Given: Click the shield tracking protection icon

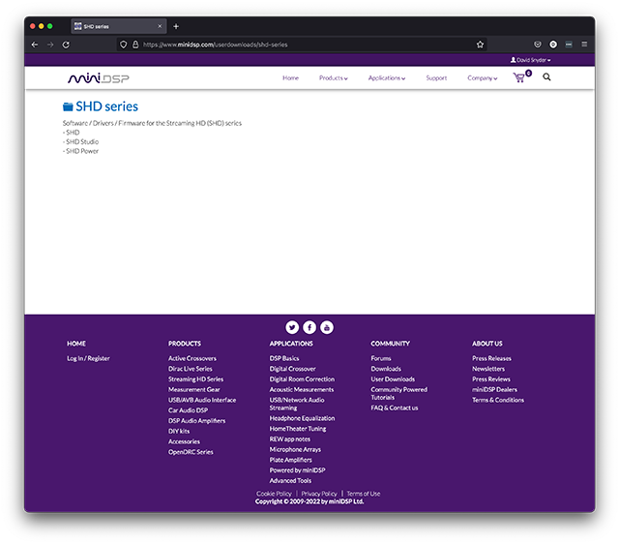Looking at the screenshot, I should (124, 45).
